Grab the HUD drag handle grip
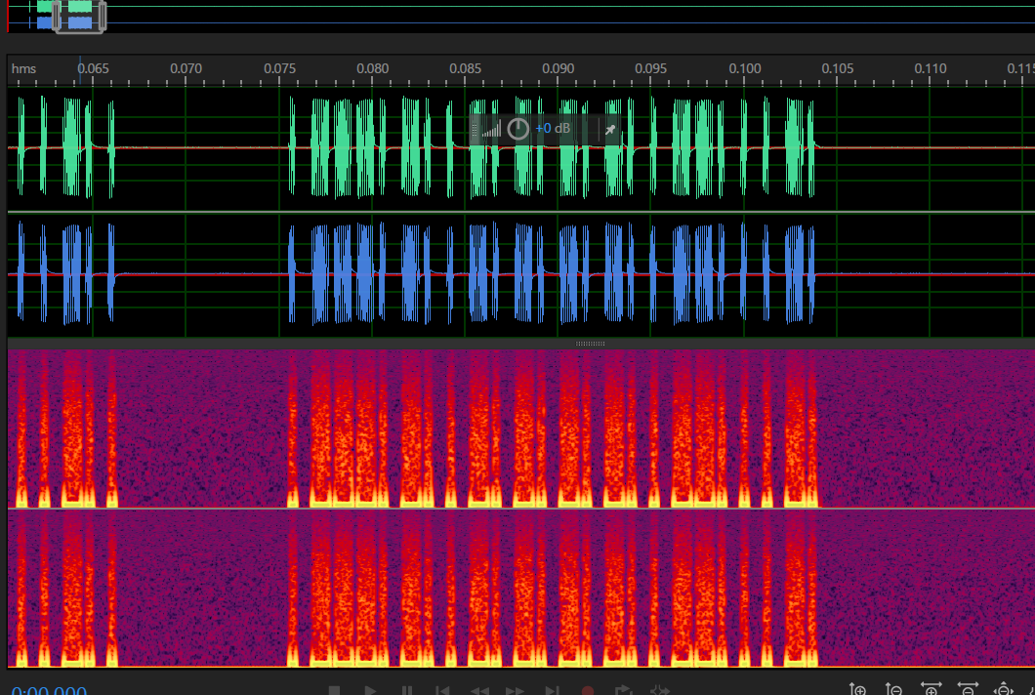This screenshot has height=695, width=1035. [475, 129]
